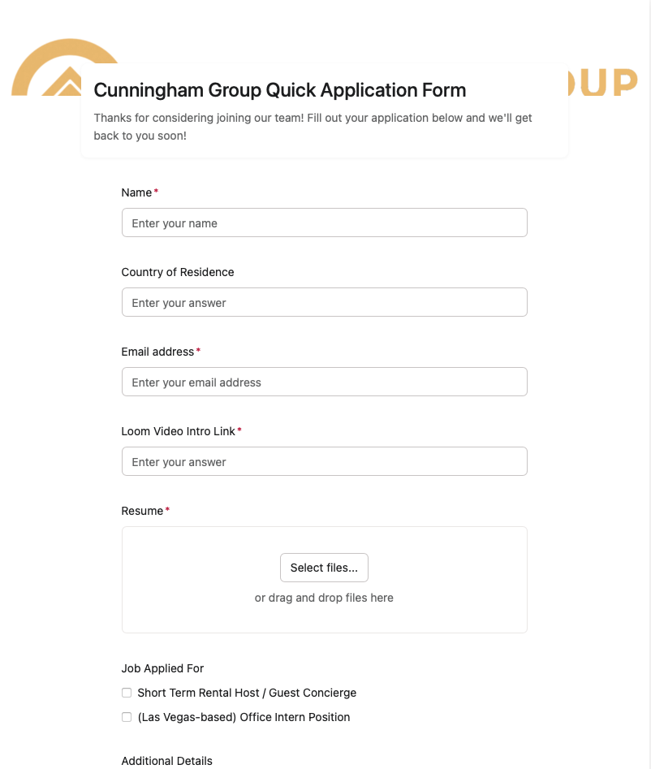
Task: Click the Email address label
Action: (157, 352)
